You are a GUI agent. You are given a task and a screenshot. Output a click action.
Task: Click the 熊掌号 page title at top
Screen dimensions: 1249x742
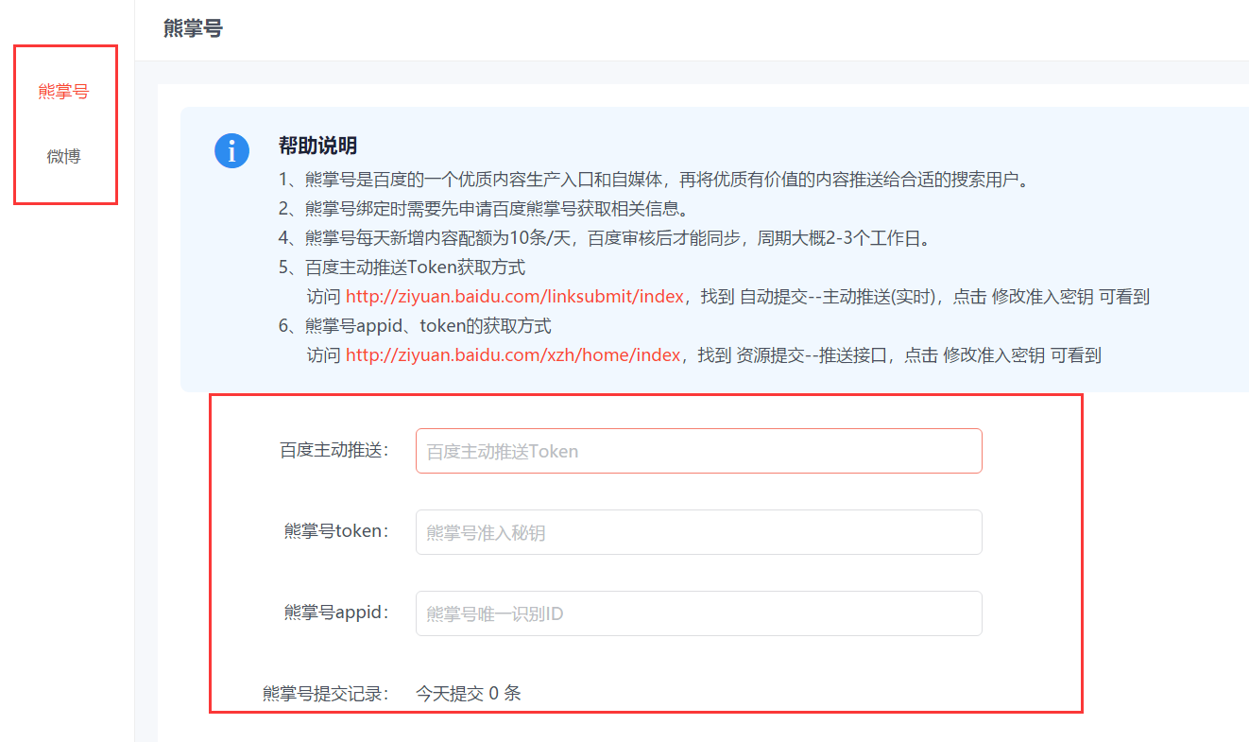tap(193, 28)
